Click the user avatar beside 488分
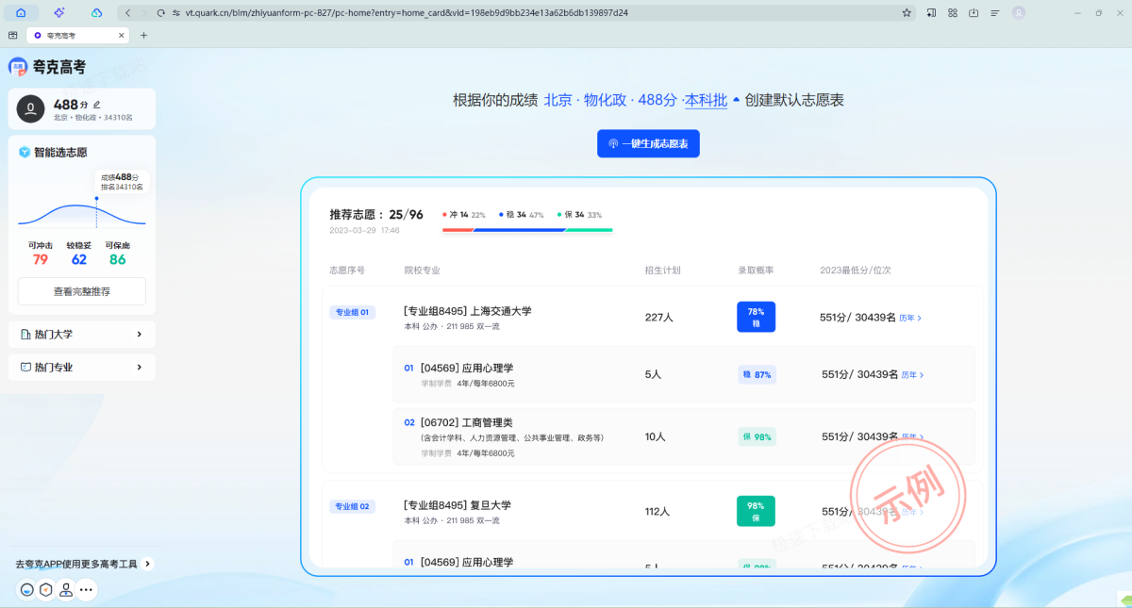The width and height of the screenshot is (1132, 608). coord(31,109)
